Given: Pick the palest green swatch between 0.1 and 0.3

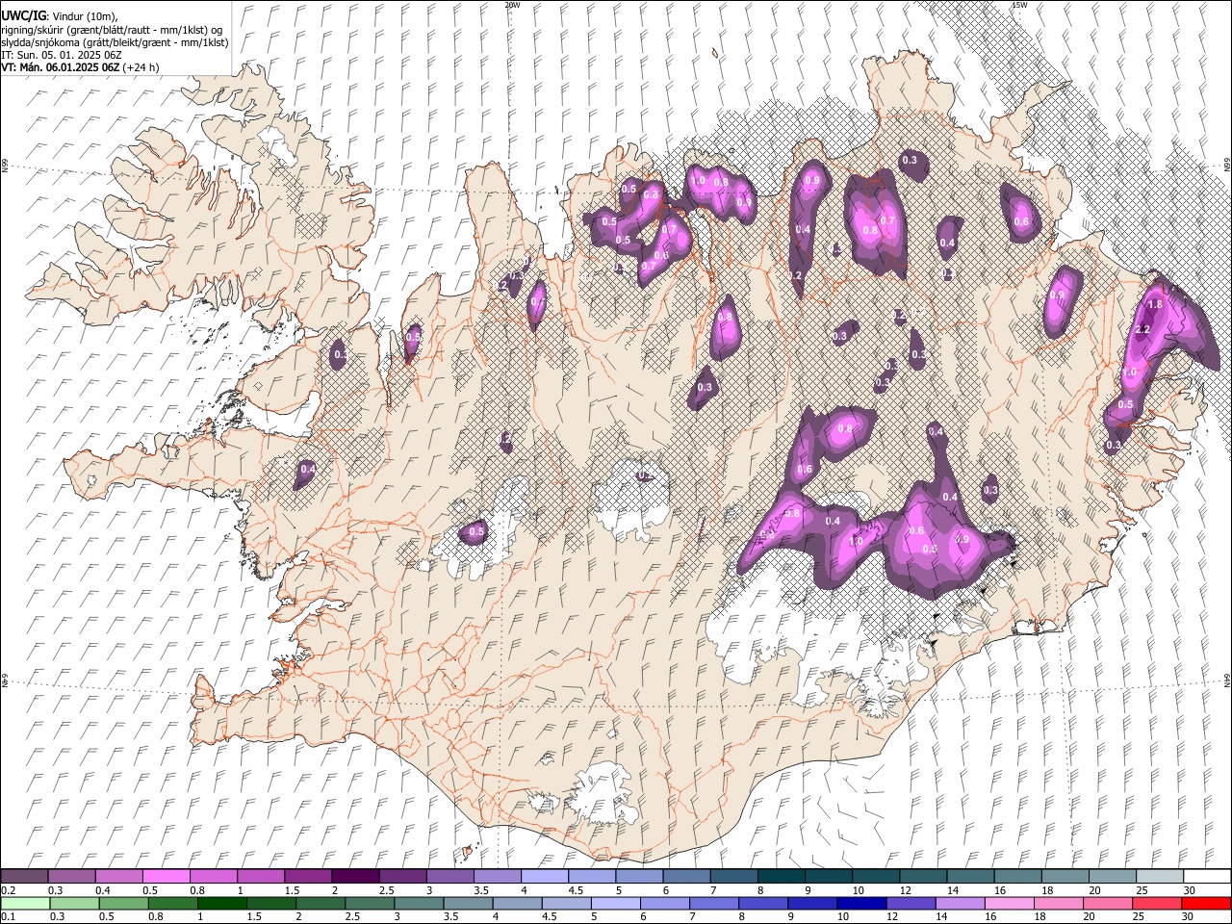Looking at the screenshot, I should (25, 903).
